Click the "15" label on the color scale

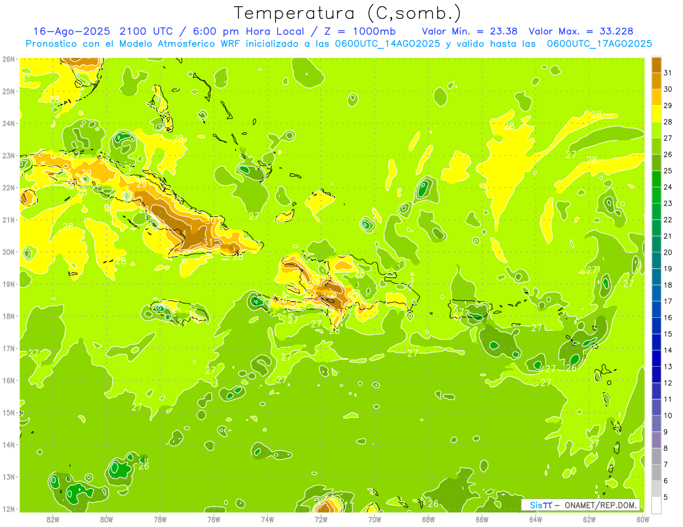pyautogui.click(x=668, y=334)
